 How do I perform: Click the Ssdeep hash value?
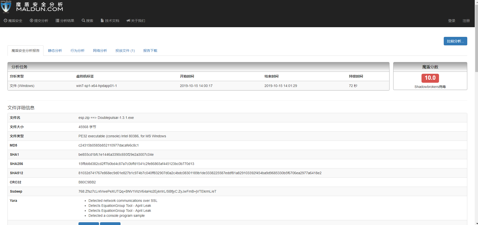147,191
